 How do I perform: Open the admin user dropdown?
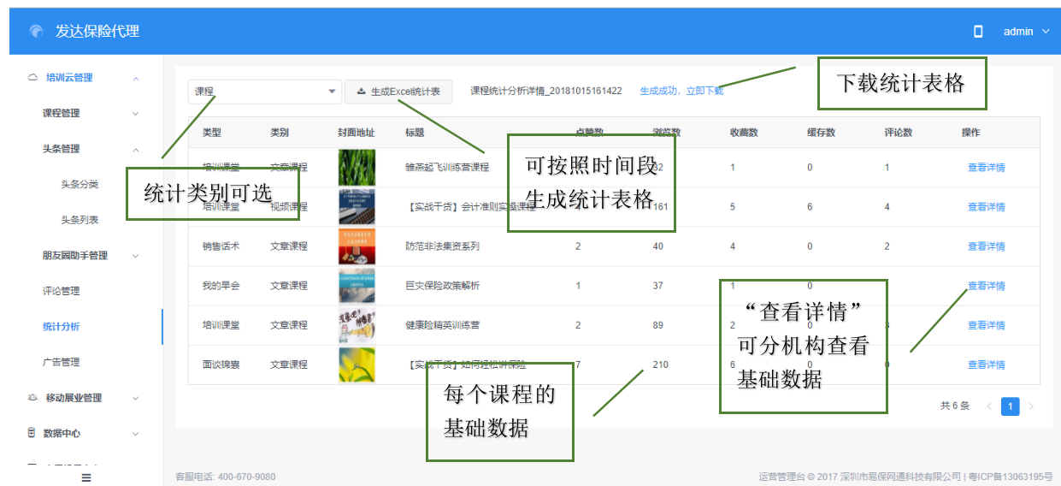(1026, 32)
